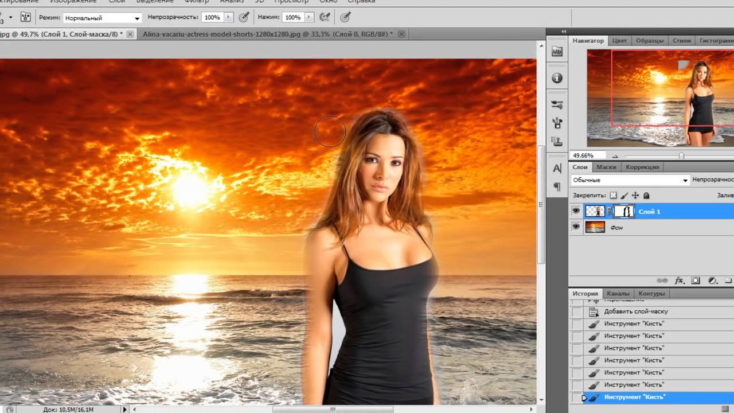Screen dimensions: 734x413
Task: Click the link layers icon
Action: (x=662, y=281)
